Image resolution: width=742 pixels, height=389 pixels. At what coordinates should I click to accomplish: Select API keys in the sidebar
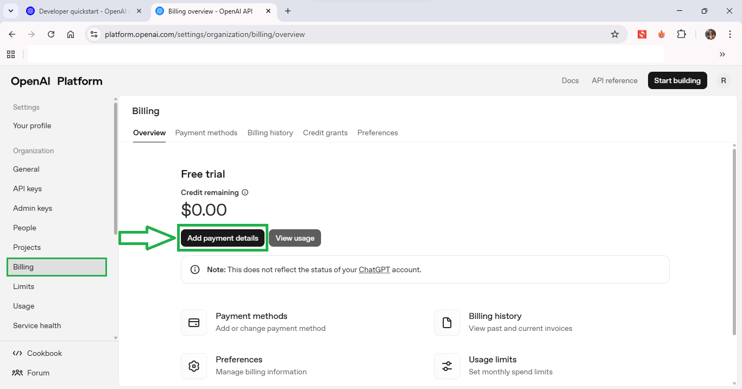coord(28,189)
